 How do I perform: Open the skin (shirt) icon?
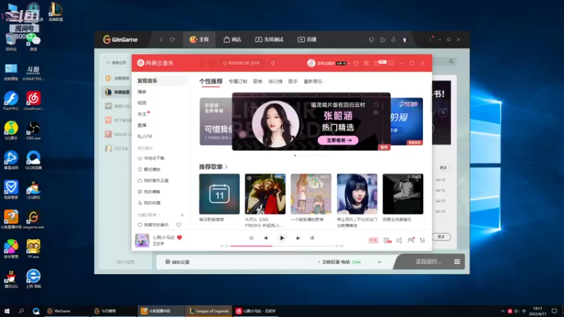tap(356, 63)
